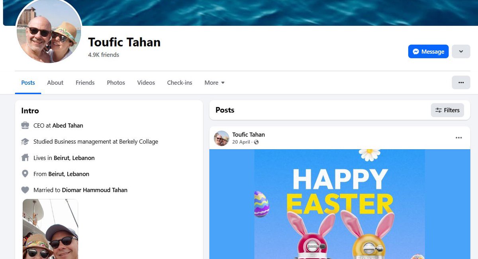Viewport: 478px width, 259px height.
Task: Open the post Filters button
Action: click(x=448, y=110)
